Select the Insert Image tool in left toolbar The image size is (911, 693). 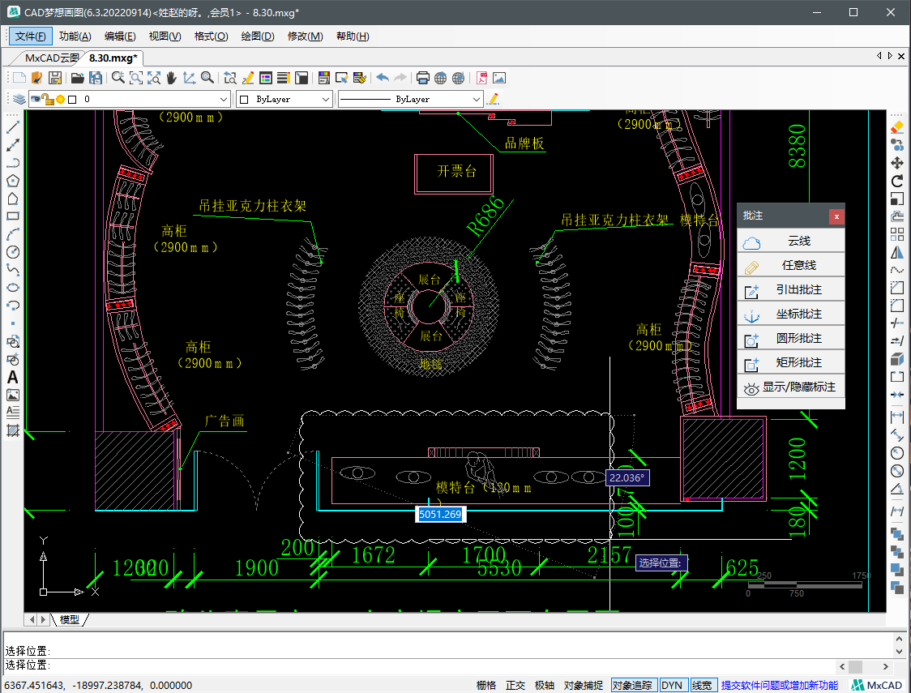coord(13,395)
